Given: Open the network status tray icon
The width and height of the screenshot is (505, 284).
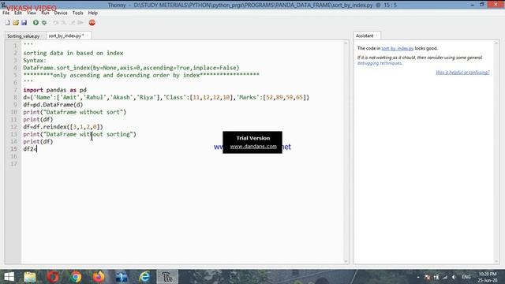Looking at the screenshot, I should click(445, 277).
